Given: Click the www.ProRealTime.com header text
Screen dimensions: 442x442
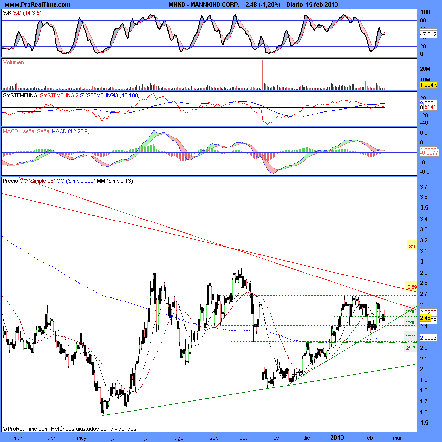Looking at the screenshot, I should click(37, 4).
